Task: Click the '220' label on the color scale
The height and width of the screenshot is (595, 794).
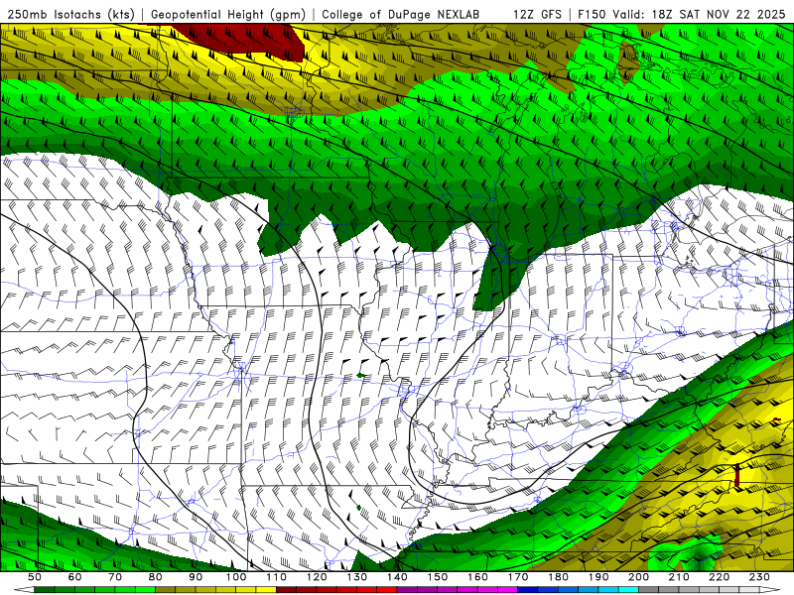Action: [720, 577]
